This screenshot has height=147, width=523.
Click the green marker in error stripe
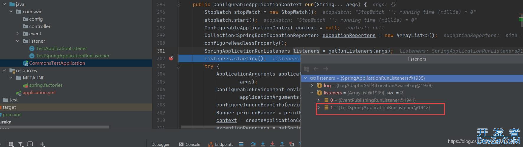[x=521, y=19]
